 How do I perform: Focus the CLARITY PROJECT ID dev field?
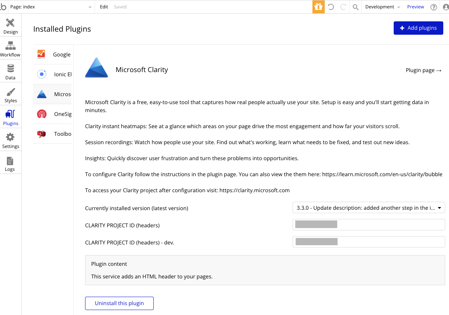pos(369,242)
